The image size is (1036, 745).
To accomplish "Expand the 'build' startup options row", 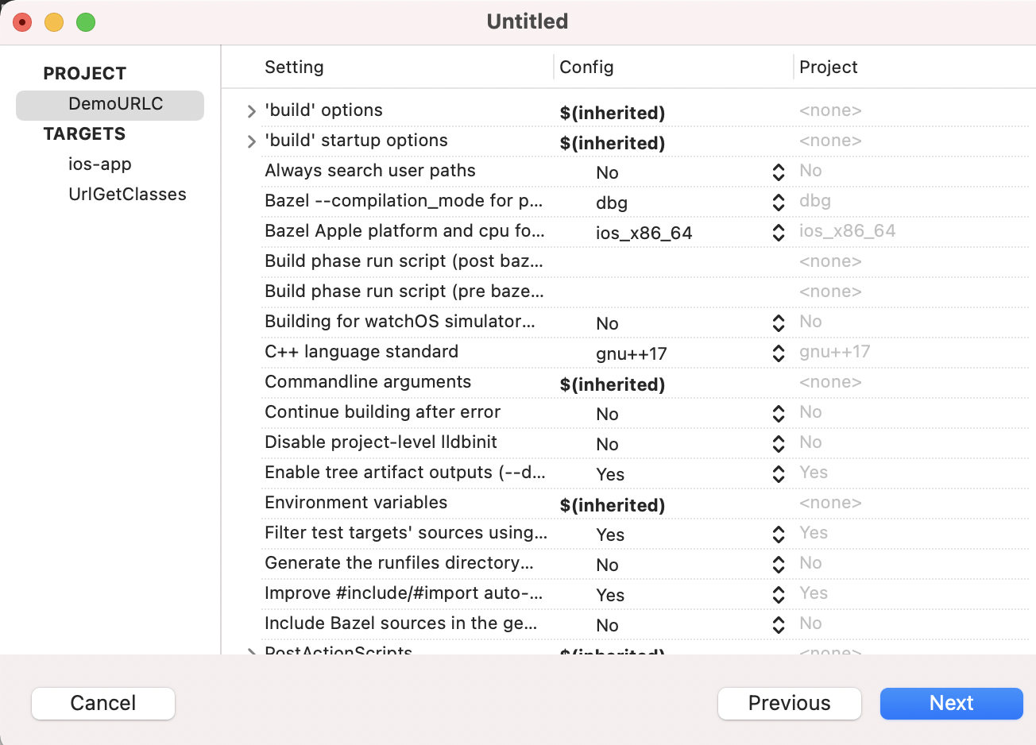I will point(250,141).
